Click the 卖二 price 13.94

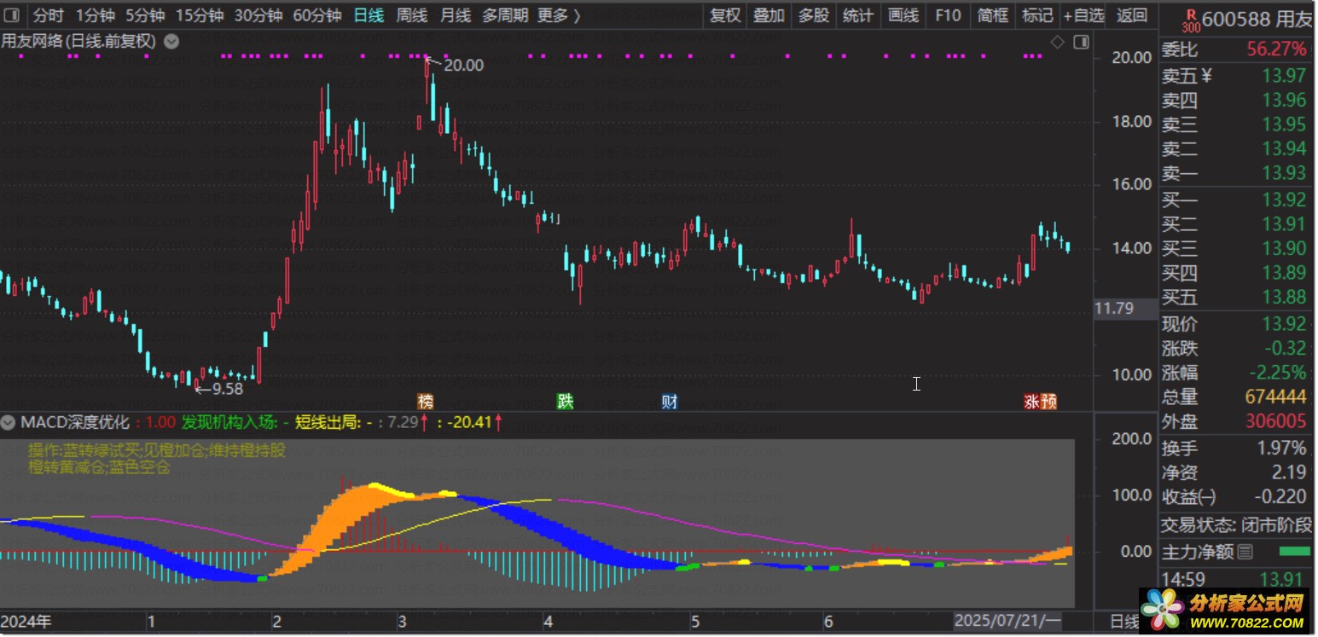point(1284,149)
